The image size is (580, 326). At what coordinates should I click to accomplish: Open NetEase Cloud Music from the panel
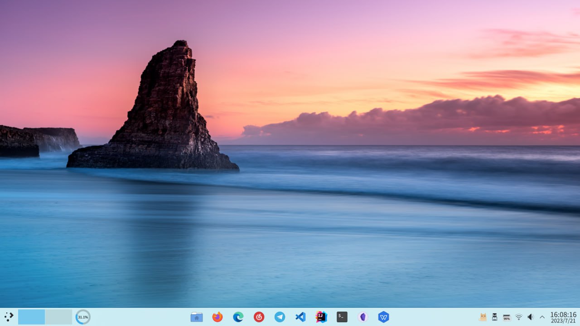[259, 317]
